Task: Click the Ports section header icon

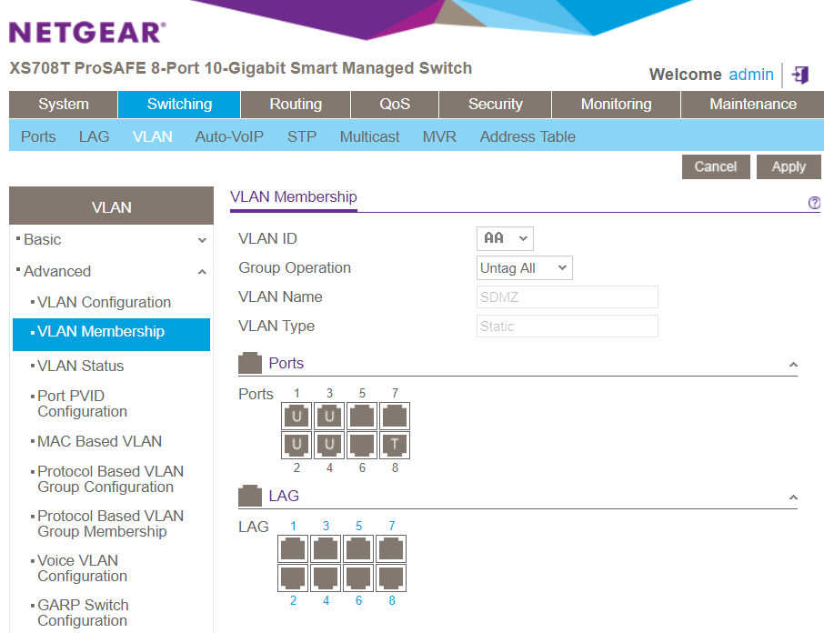Action: pyautogui.click(x=250, y=363)
